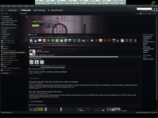158x118 pixels.
Task: Click the green play button
Action: coord(36,26)
